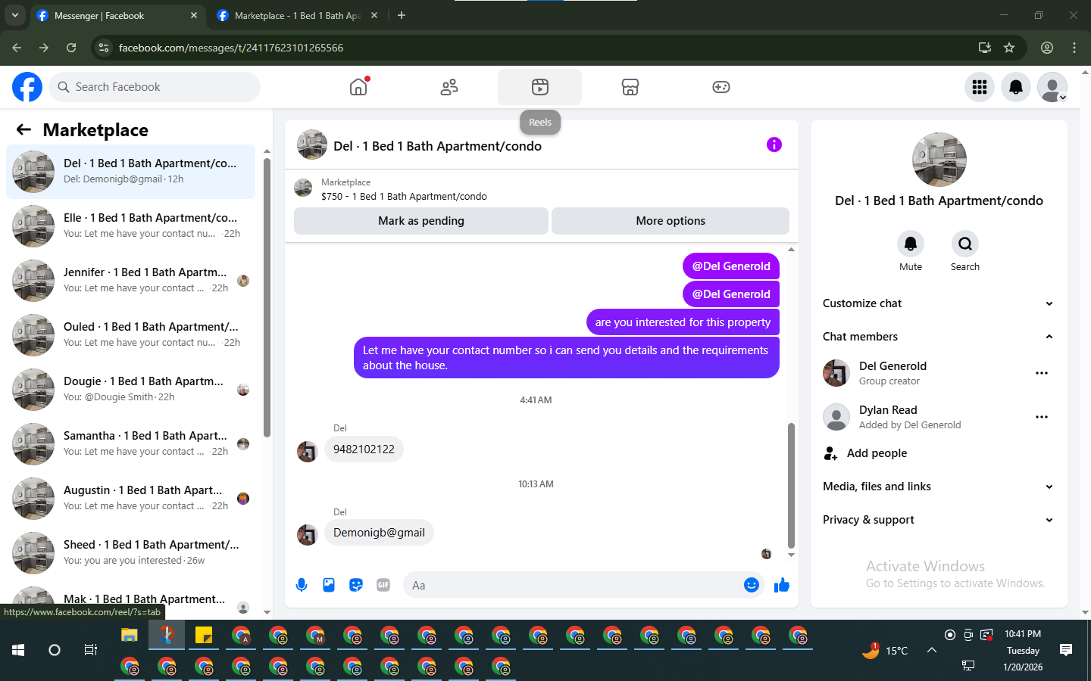Bookmark this page with the star
Image resolution: width=1091 pixels, height=681 pixels.
[1009, 48]
